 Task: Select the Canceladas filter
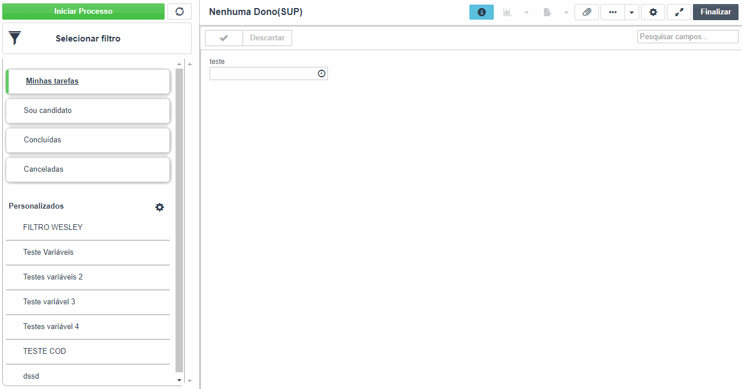88,169
